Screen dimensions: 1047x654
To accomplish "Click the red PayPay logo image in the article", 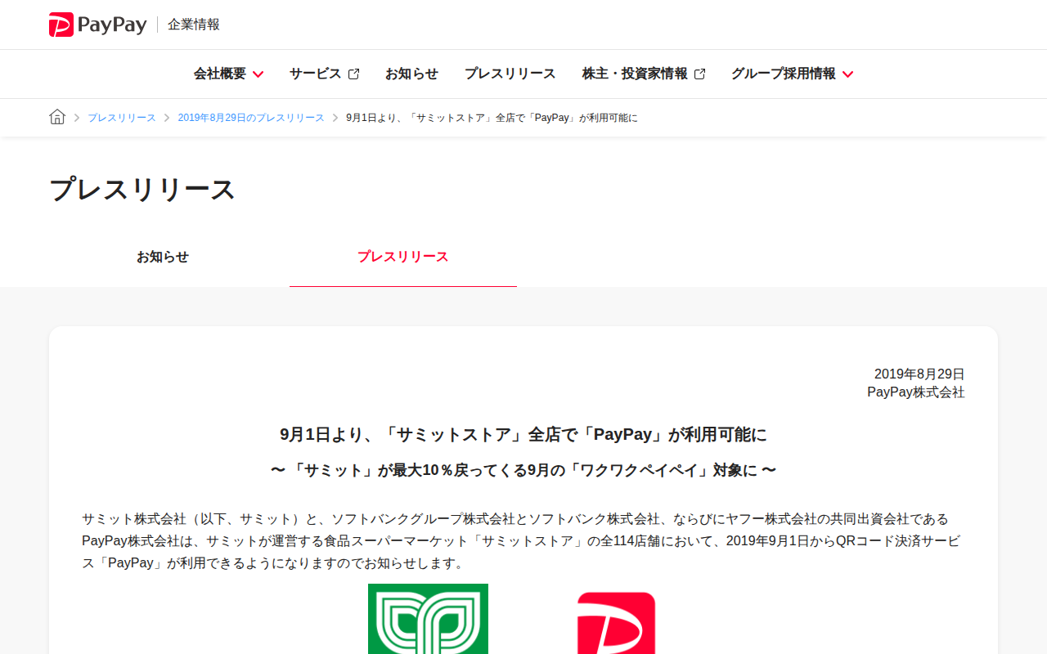I will 616,623.
